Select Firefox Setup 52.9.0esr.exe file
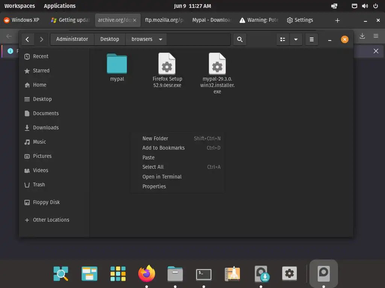This screenshot has height=288, width=385. click(167, 70)
